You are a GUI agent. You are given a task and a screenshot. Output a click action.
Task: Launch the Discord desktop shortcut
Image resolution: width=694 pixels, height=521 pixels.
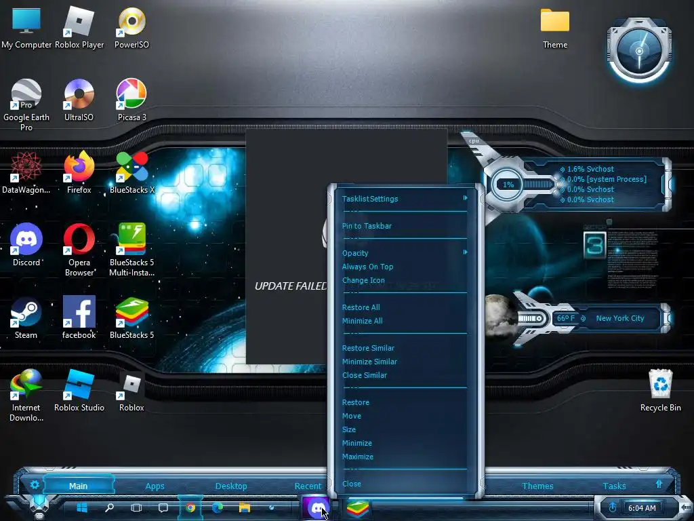(26, 246)
